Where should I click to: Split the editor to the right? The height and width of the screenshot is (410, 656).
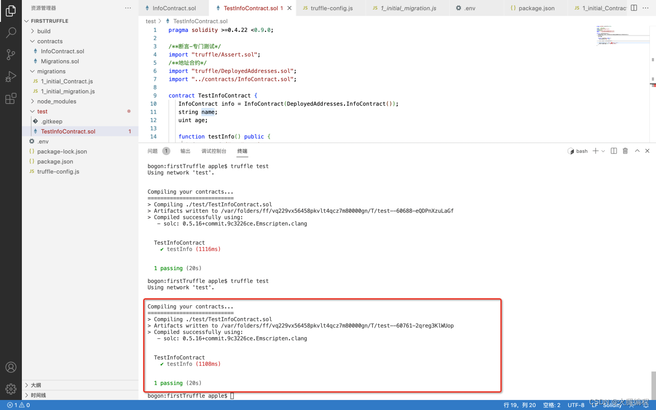click(634, 8)
